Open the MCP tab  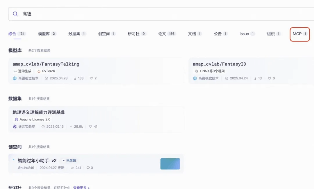tap(300, 34)
